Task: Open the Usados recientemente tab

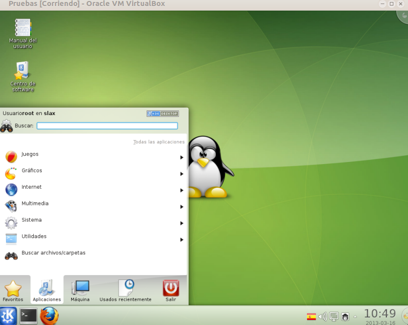Action: pos(125,290)
